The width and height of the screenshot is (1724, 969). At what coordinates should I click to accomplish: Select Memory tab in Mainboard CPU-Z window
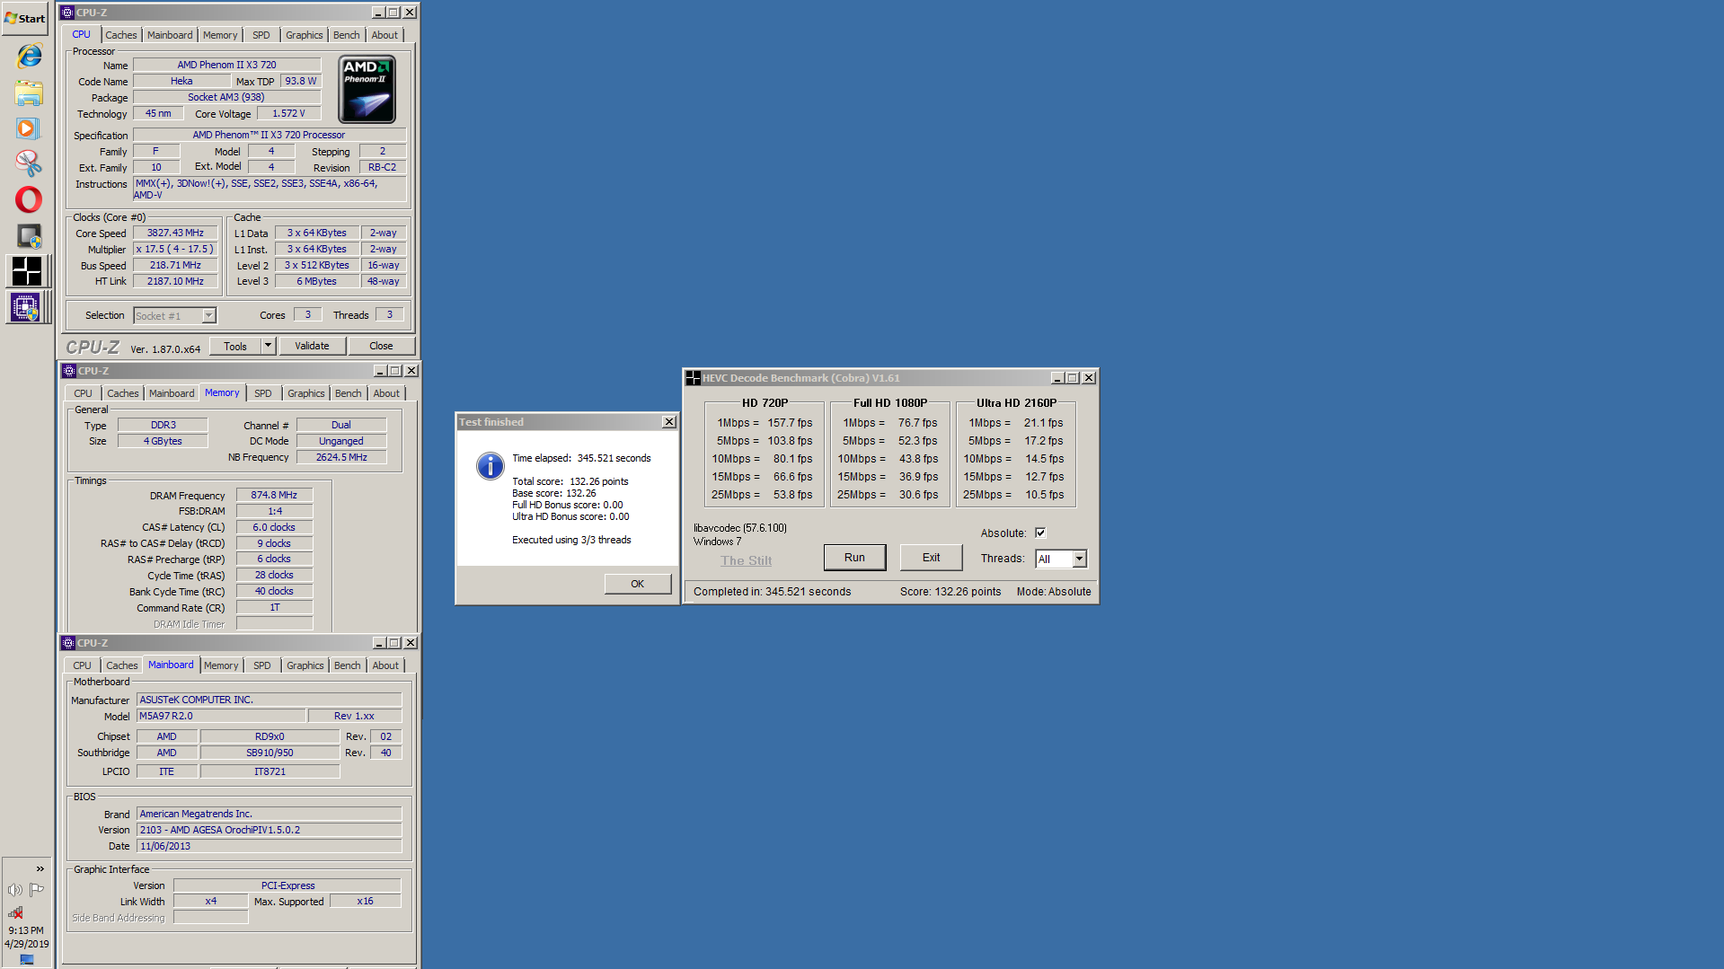pos(221,665)
